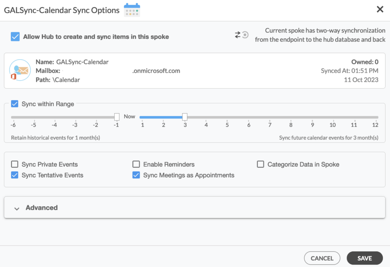Click the future calendar sync slider handle
This screenshot has height=267, width=390.
[185, 116]
